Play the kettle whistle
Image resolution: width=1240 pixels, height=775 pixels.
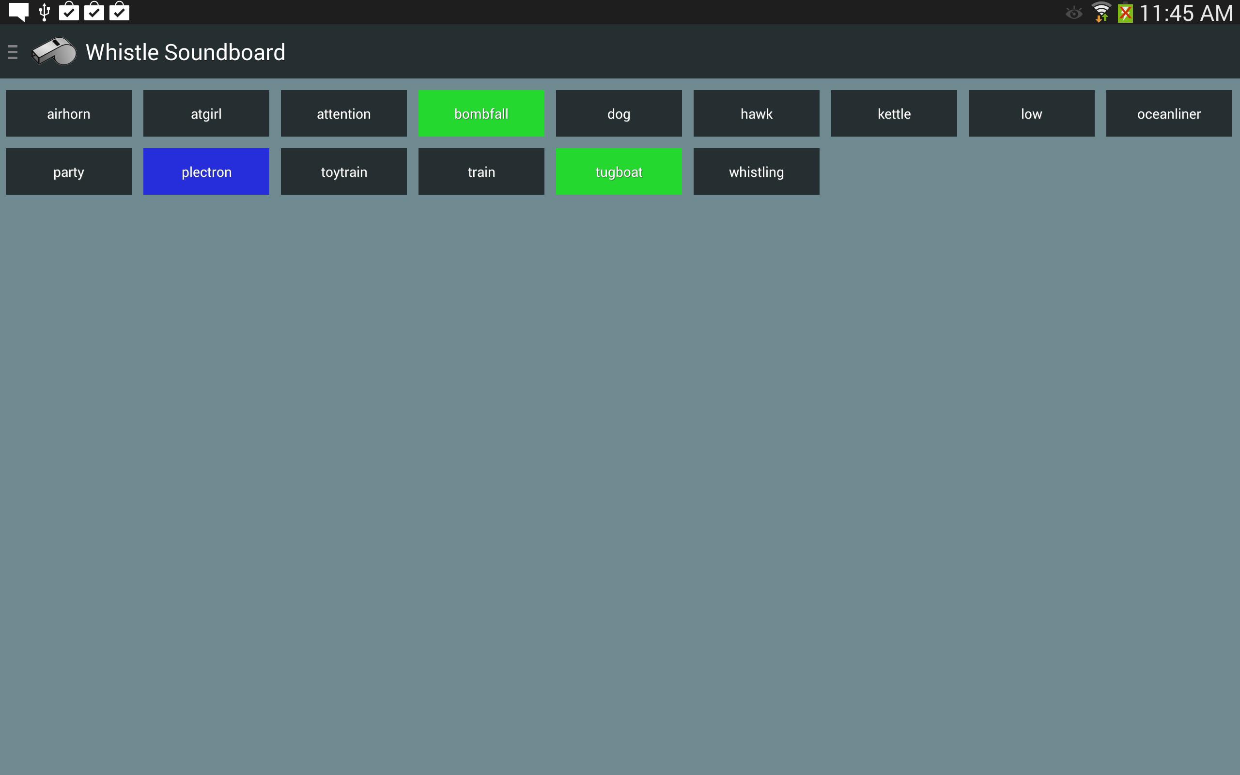click(894, 113)
